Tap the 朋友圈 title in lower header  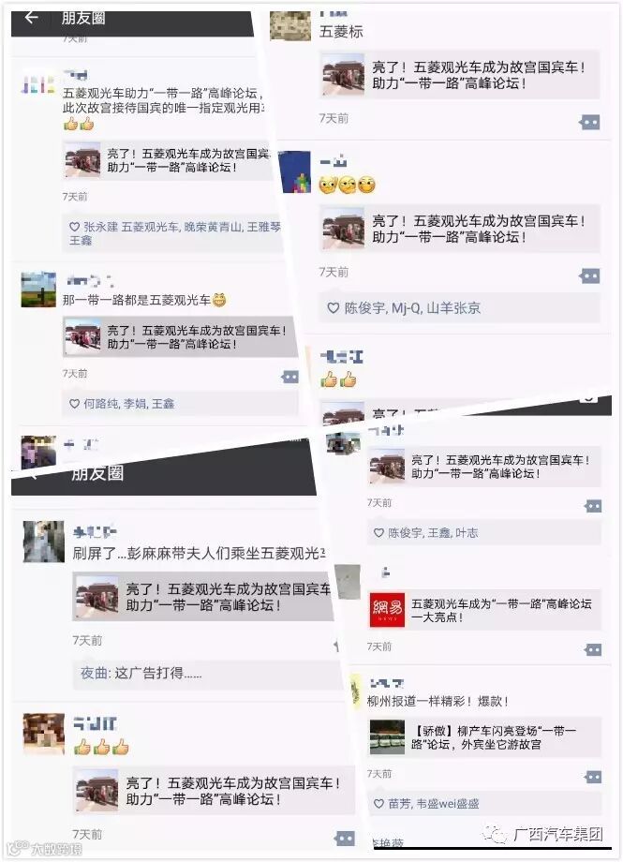97,473
